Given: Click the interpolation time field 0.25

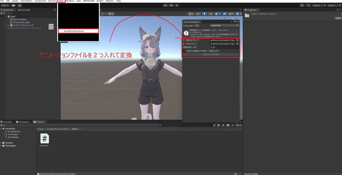Looking at the screenshot, I should point(224,47).
